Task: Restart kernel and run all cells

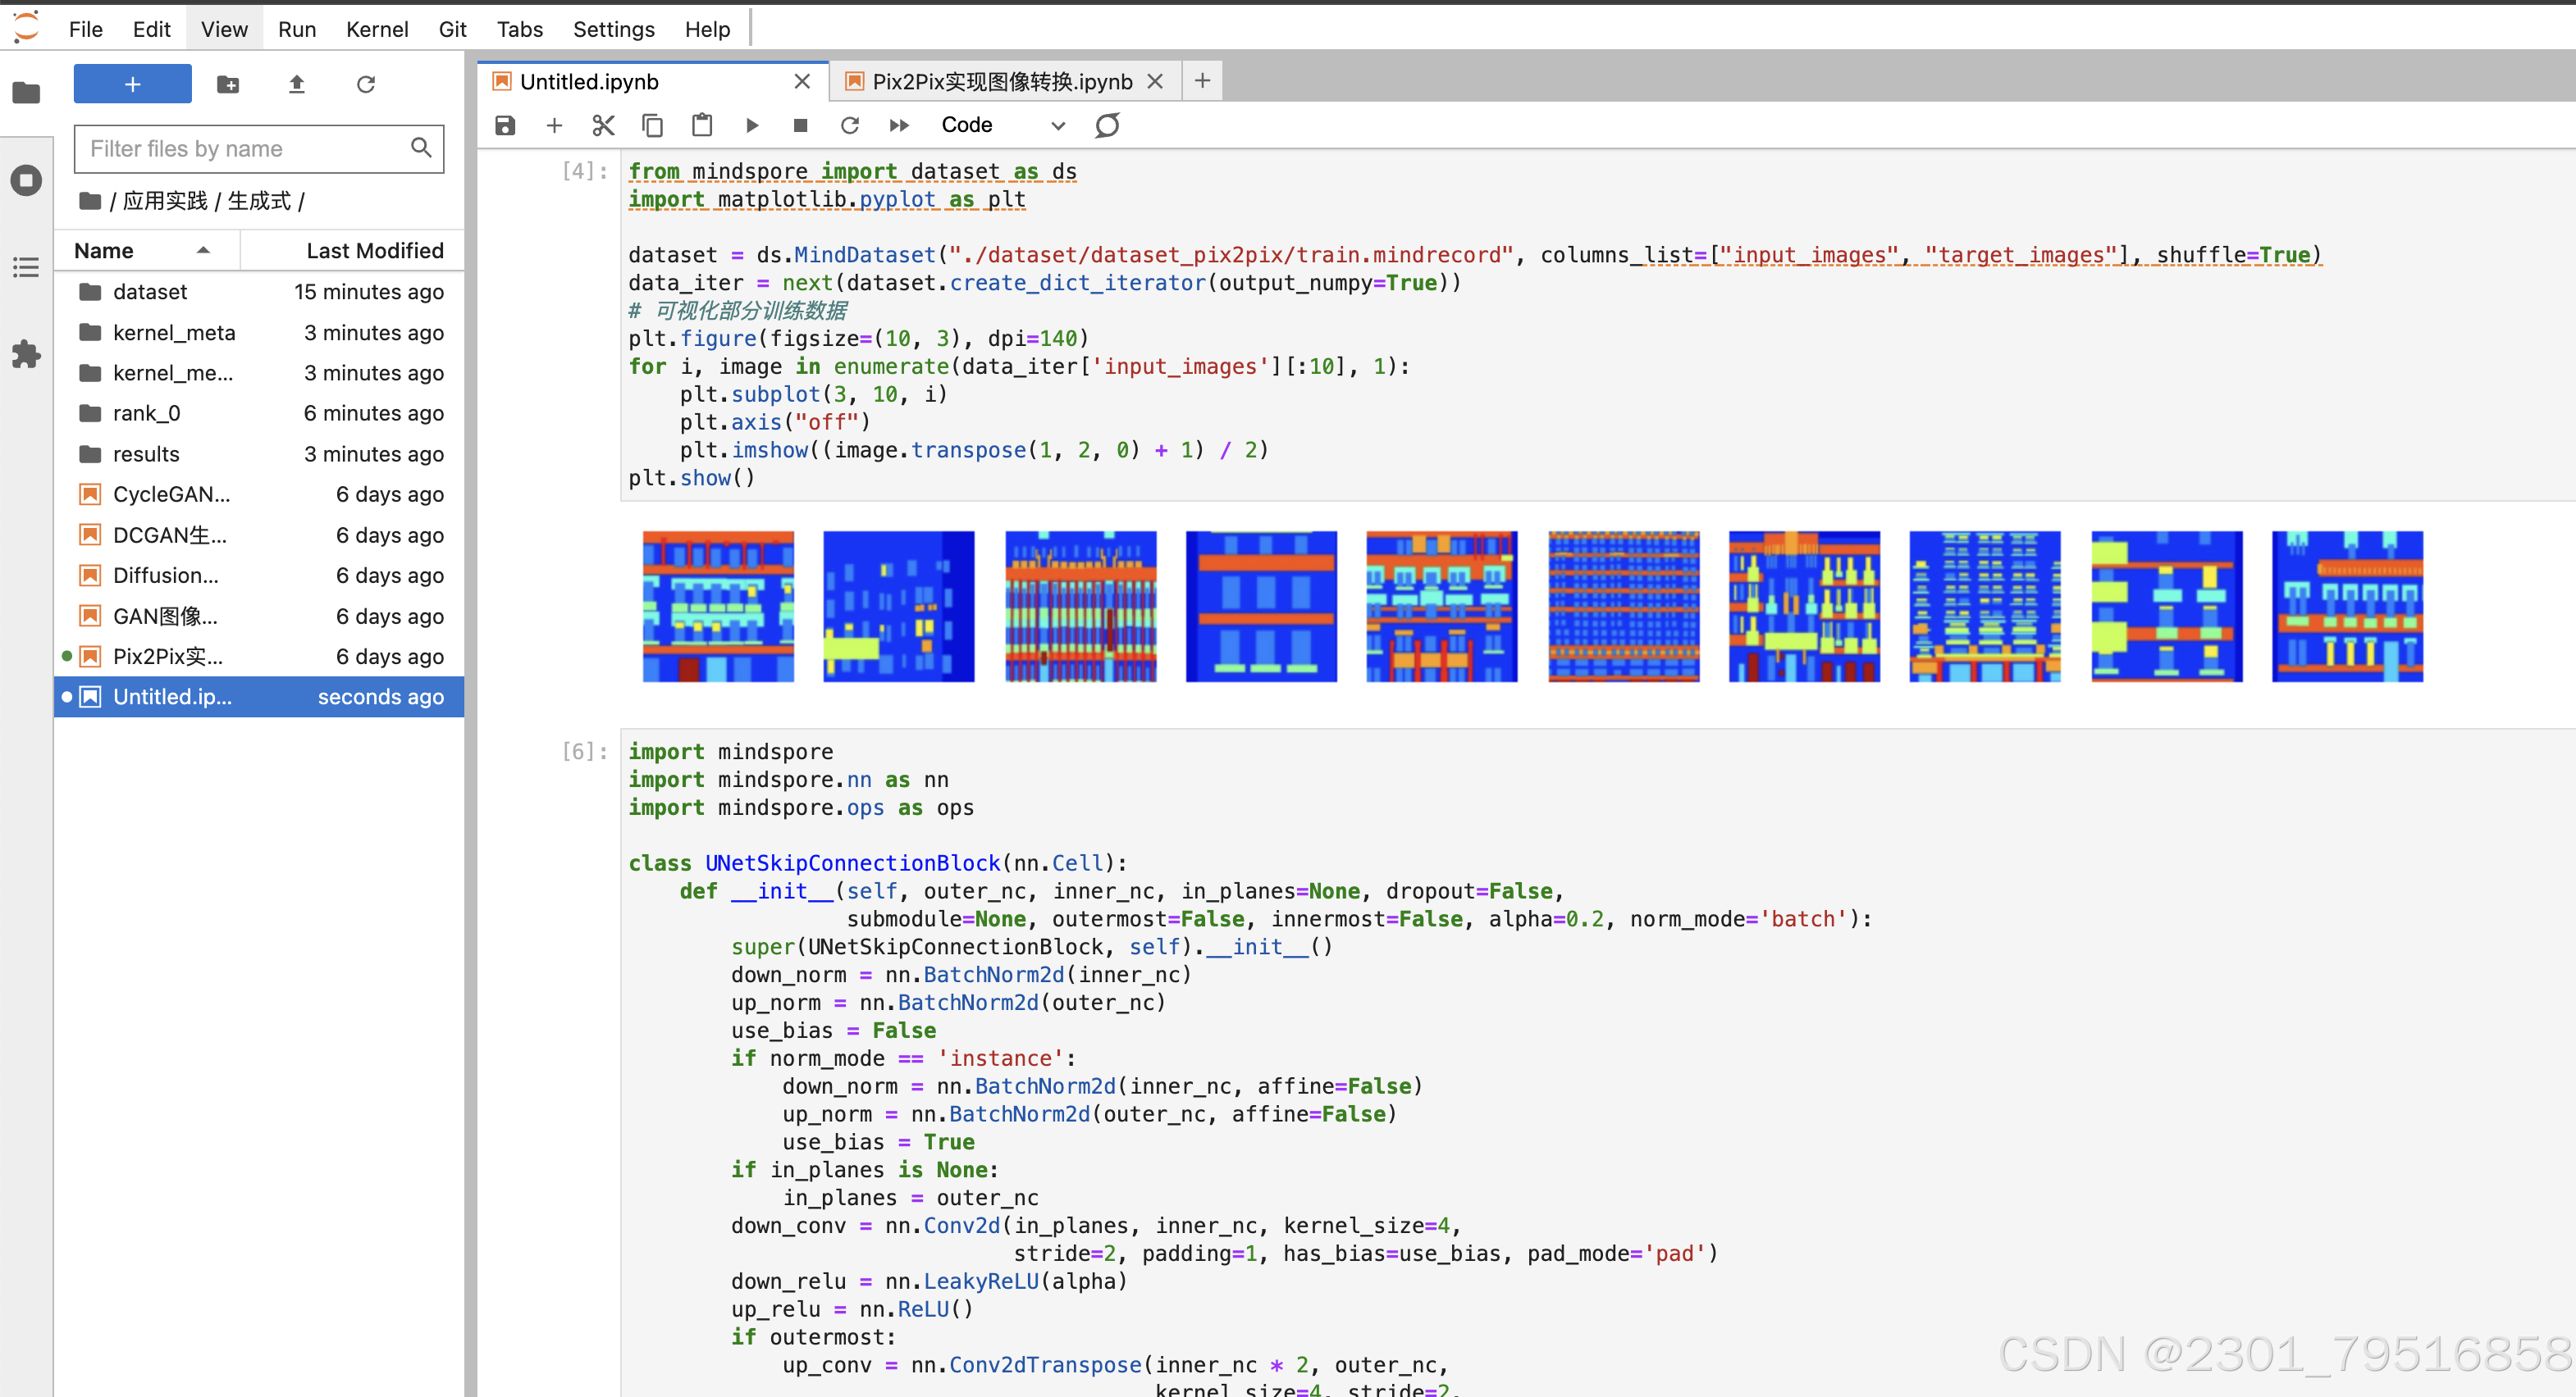Action: pyautogui.click(x=899, y=125)
